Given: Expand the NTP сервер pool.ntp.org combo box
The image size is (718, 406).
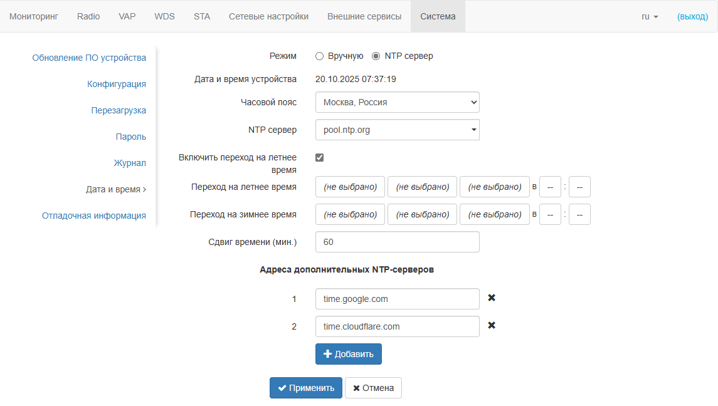Looking at the screenshot, I should coord(397,130).
